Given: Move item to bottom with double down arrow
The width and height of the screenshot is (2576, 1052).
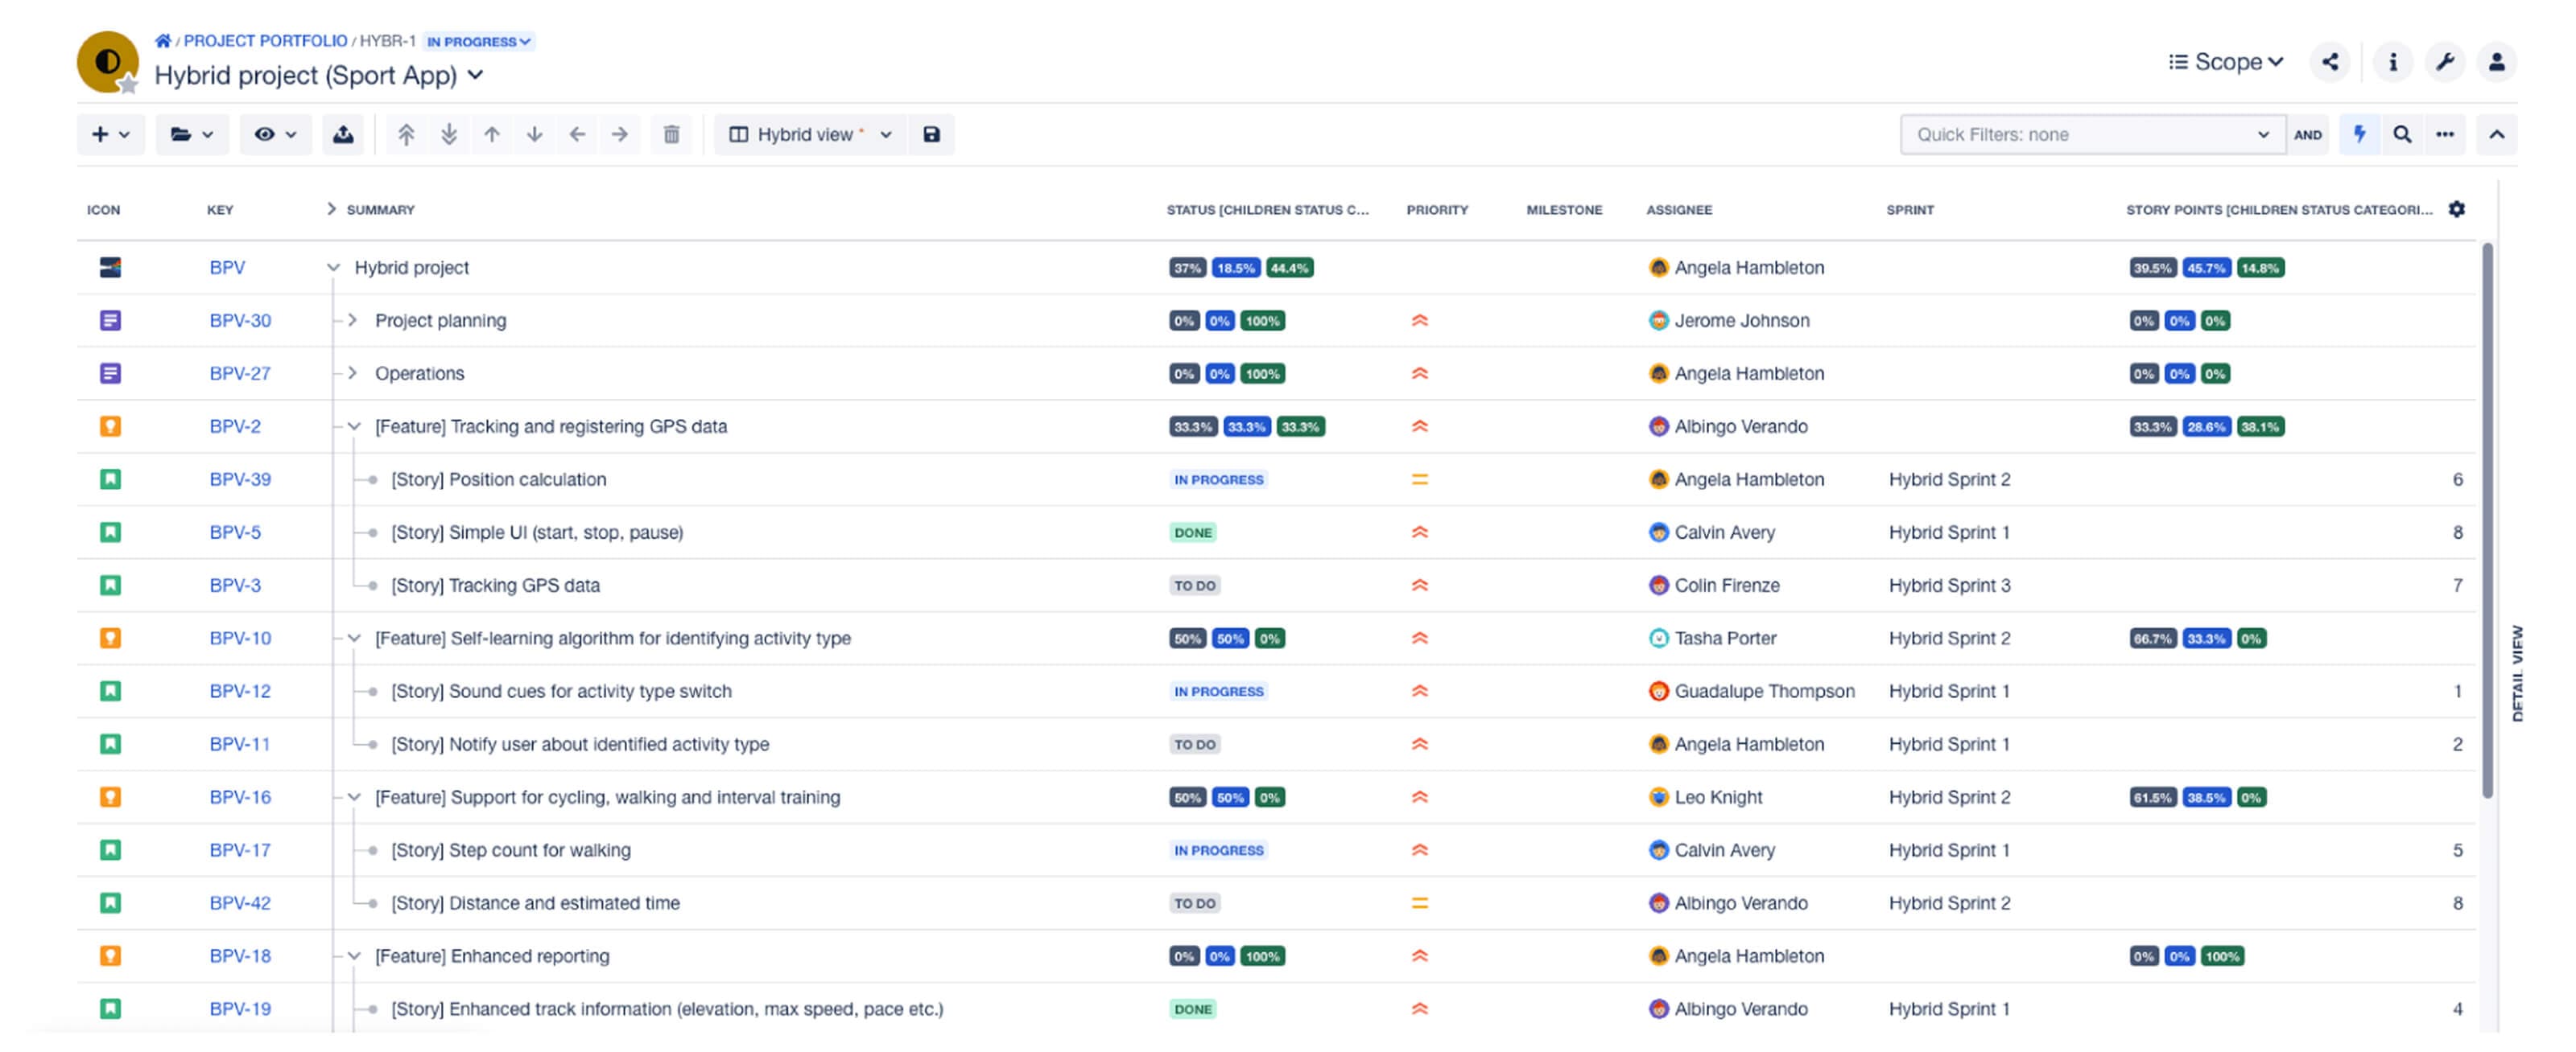Looking at the screenshot, I should [x=449, y=134].
